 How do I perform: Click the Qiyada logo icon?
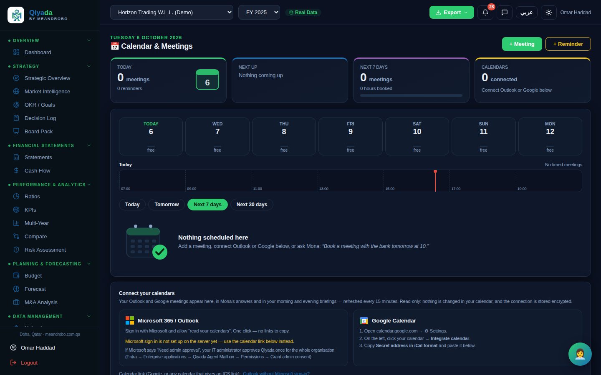pos(16,15)
